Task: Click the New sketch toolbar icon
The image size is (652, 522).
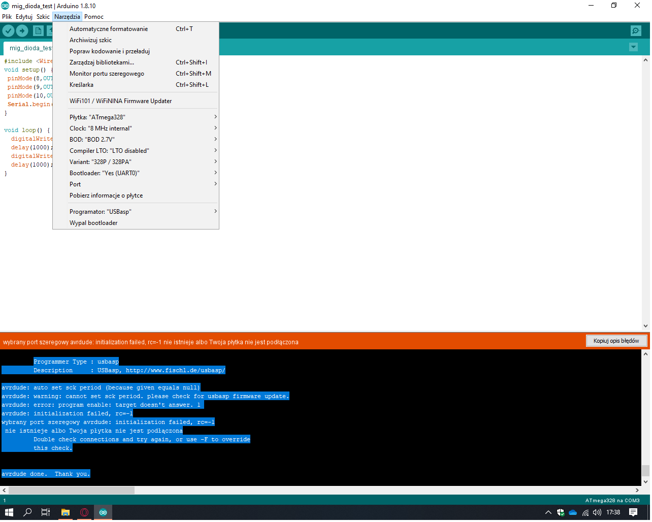Action: click(38, 31)
